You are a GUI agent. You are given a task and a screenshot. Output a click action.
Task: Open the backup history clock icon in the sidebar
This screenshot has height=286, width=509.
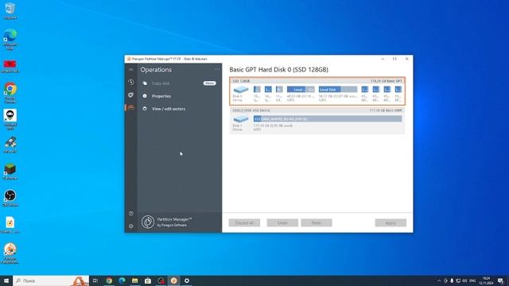click(130, 82)
